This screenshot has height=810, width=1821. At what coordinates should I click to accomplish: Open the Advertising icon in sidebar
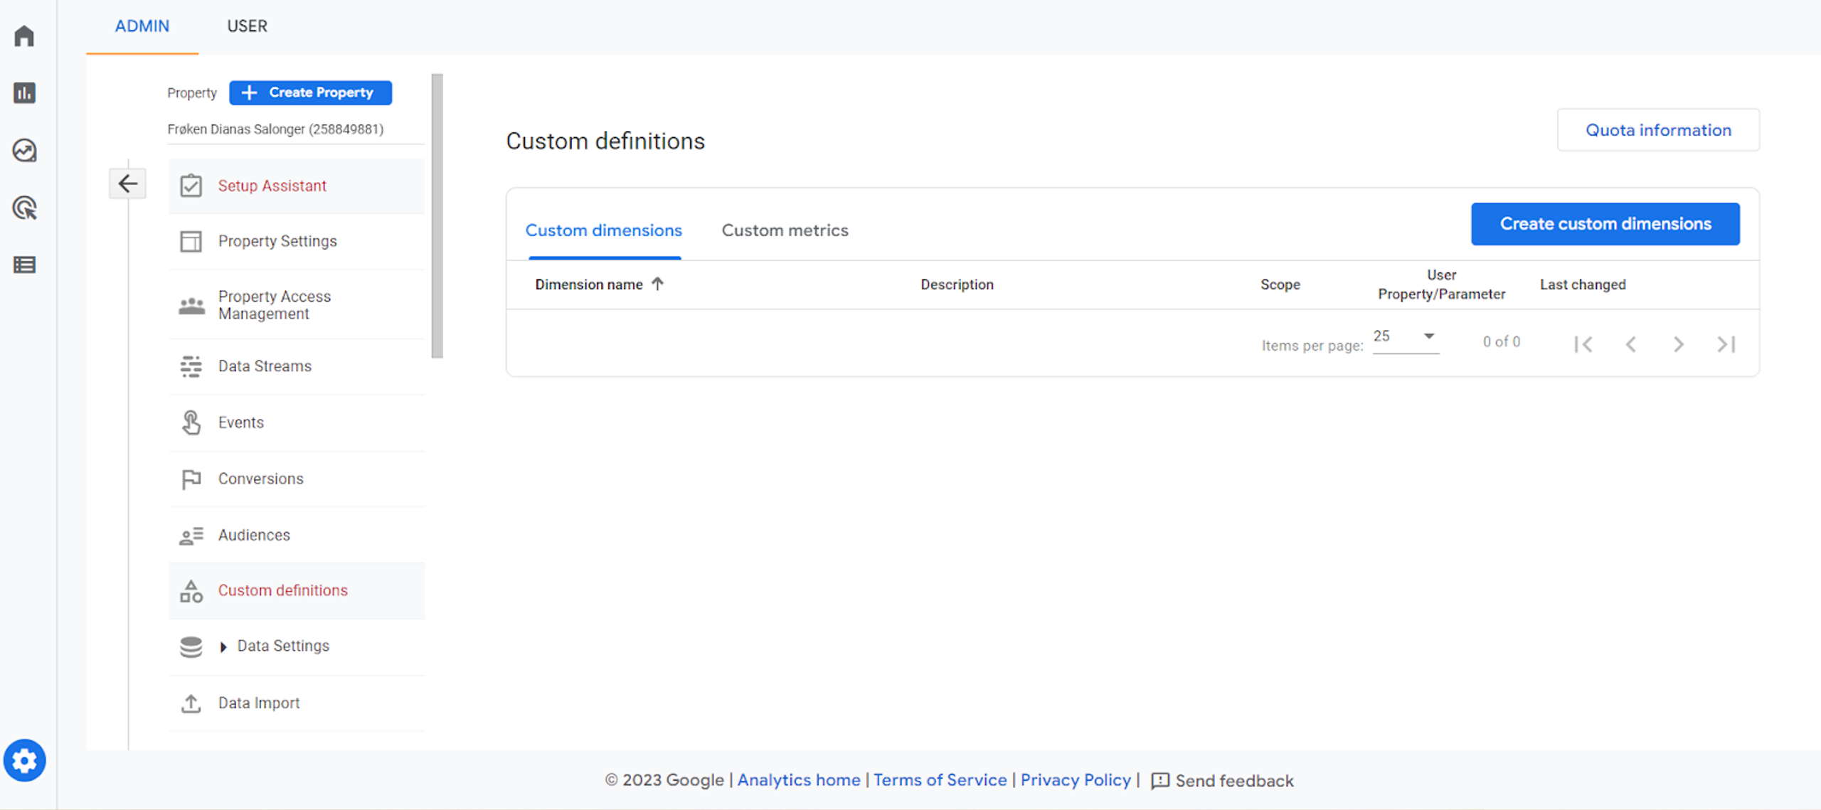pos(24,208)
